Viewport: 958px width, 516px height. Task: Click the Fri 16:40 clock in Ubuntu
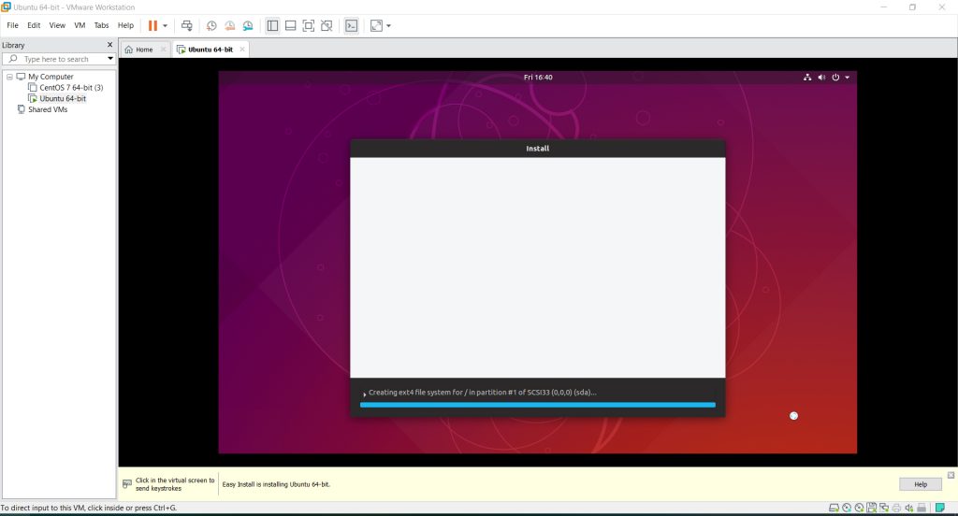538,77
